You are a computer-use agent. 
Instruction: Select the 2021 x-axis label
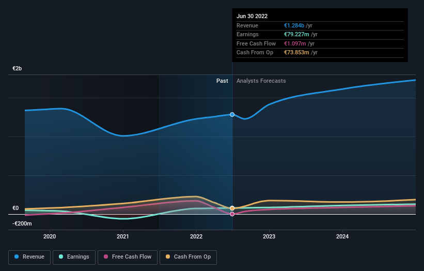(123, 237)
